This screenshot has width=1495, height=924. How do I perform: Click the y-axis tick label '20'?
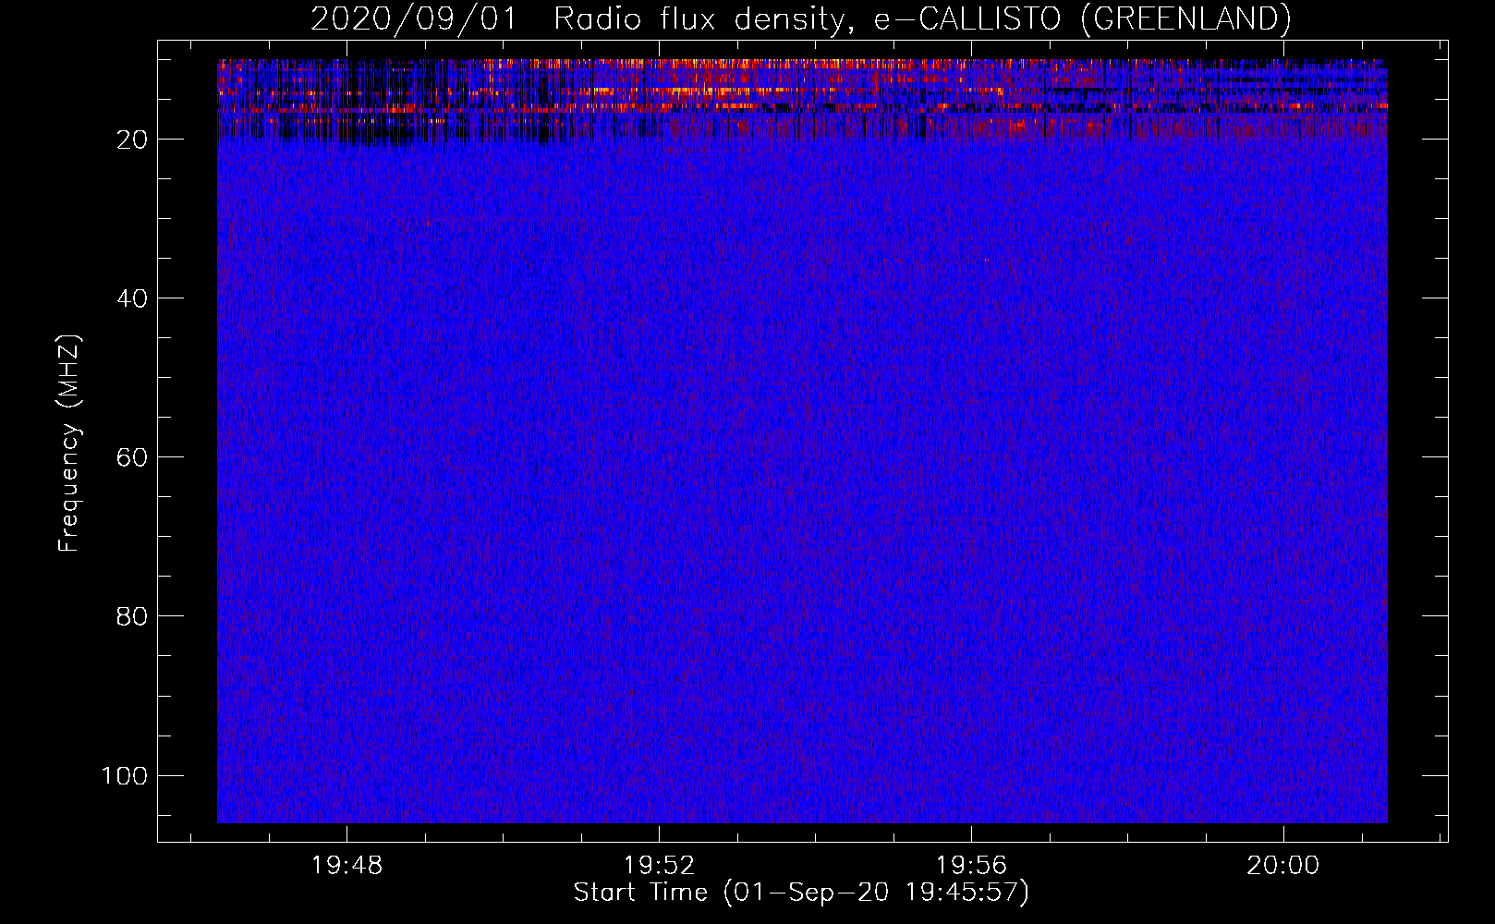coord(132,140)
